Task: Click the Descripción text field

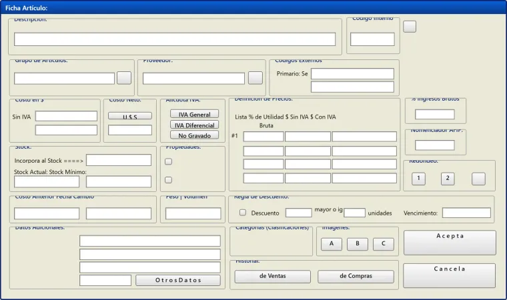Action: tap(175, 39)
